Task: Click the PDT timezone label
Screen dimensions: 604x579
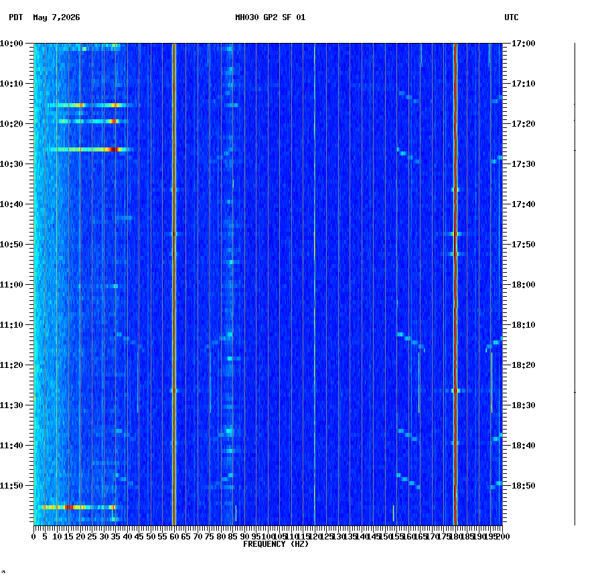Action: pos(16,17)
